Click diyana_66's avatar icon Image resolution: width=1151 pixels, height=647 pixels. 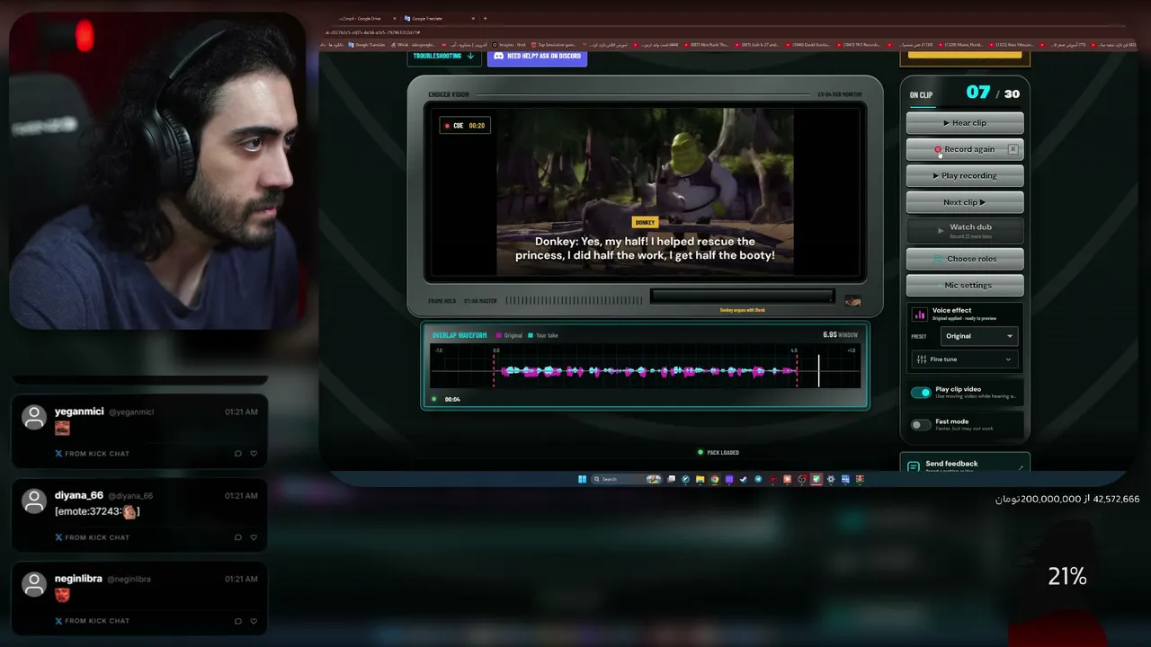pos(34,501)
